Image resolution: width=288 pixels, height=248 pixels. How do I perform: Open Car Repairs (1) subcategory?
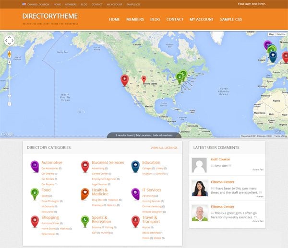pos(49,184)
